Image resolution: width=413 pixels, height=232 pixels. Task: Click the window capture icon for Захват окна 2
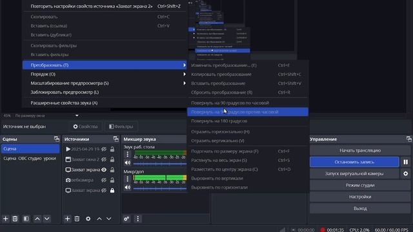click(68, 159)
